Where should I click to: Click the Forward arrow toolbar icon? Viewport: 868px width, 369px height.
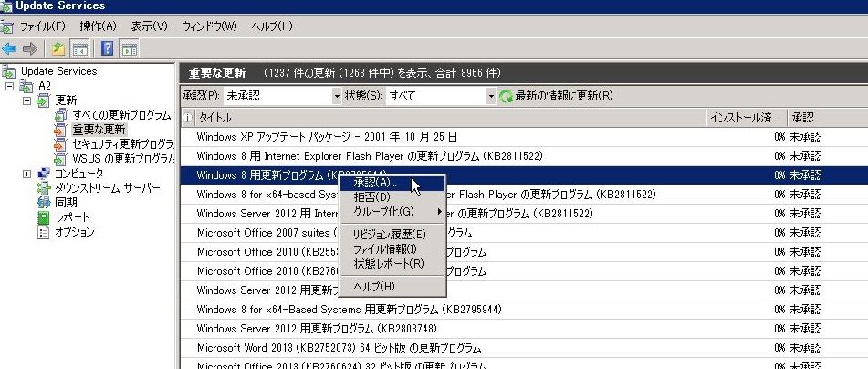29,48
